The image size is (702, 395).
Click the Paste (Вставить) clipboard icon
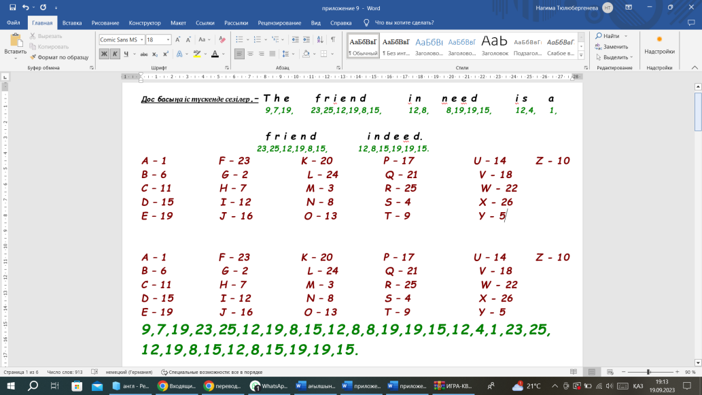pos(16,40)
